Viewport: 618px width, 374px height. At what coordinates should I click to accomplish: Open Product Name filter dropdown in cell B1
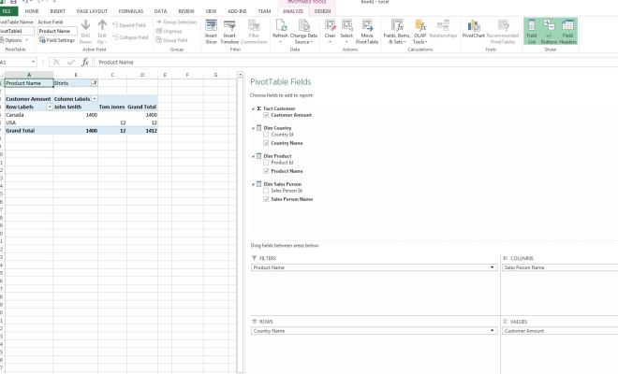pyautogui.click(x=94, y=83)
